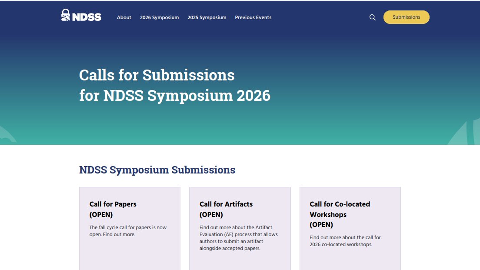Expand the Previous Events dropdown

pos(253,17)
